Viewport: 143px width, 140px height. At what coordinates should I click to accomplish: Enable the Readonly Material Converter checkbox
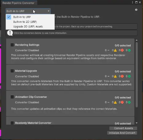(x=12, y=123)
